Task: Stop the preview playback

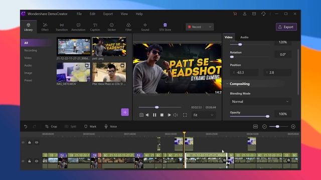Action: pos(162,115)
